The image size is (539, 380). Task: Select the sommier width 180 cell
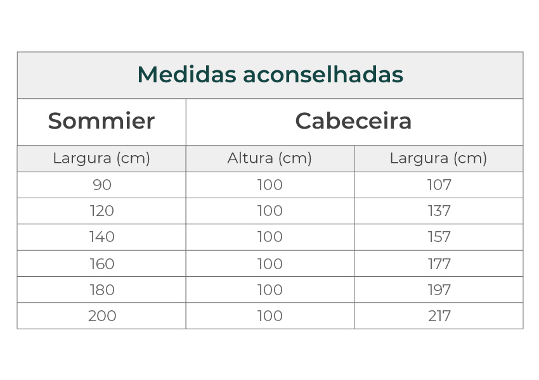click(101, 289)
